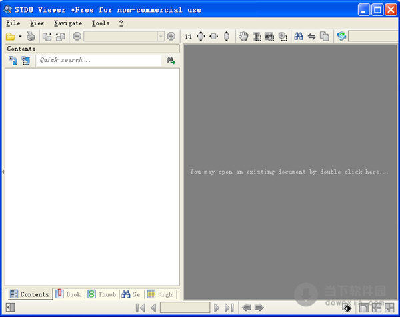Image resolution: width=400 pixels, height=317 pixels.
Task: Zoom out with the minus button
Action: pos(77,37)
